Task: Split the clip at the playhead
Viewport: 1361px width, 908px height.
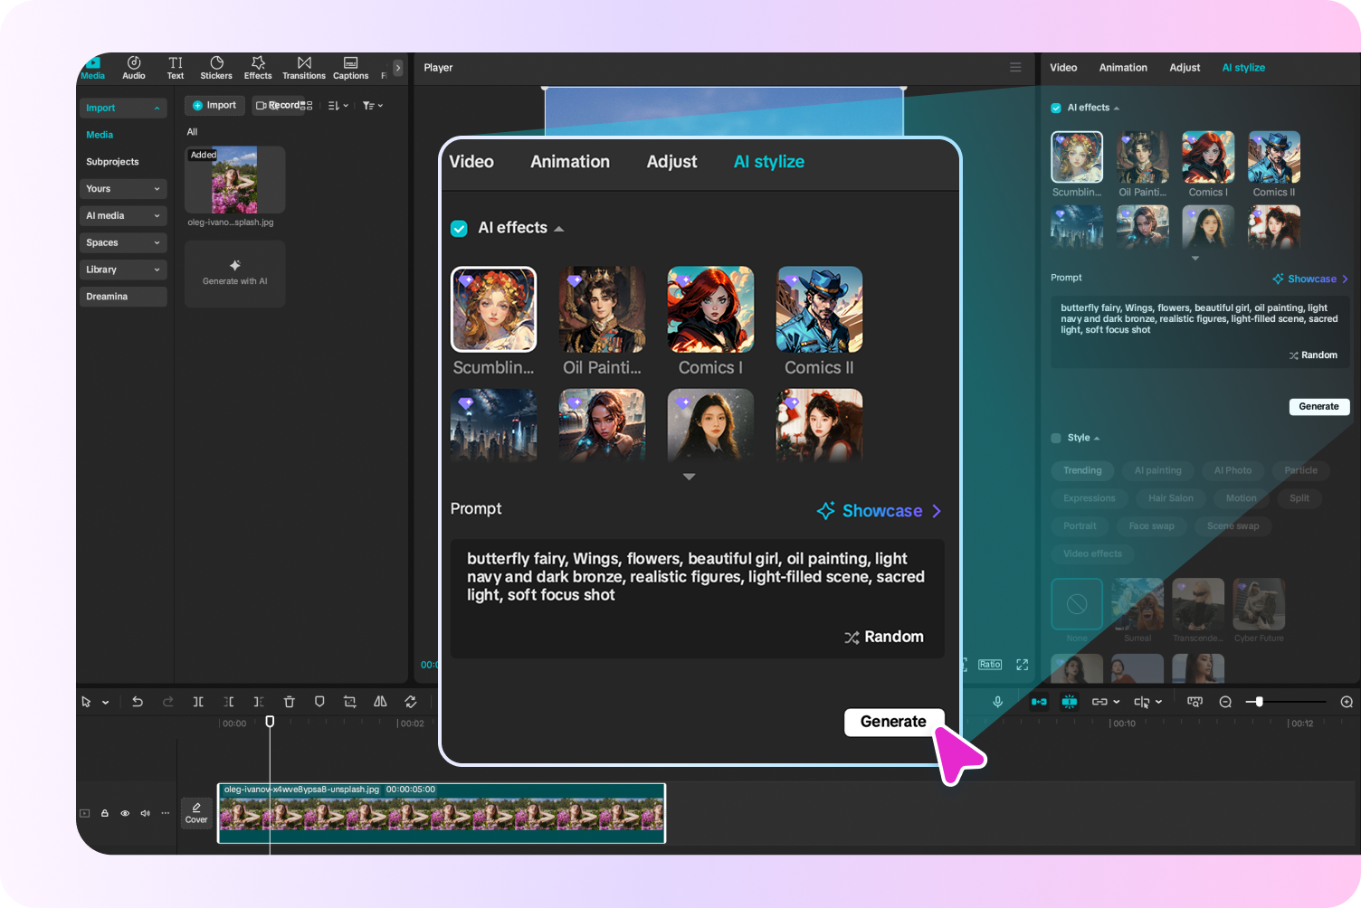Action: pos(198,702)
